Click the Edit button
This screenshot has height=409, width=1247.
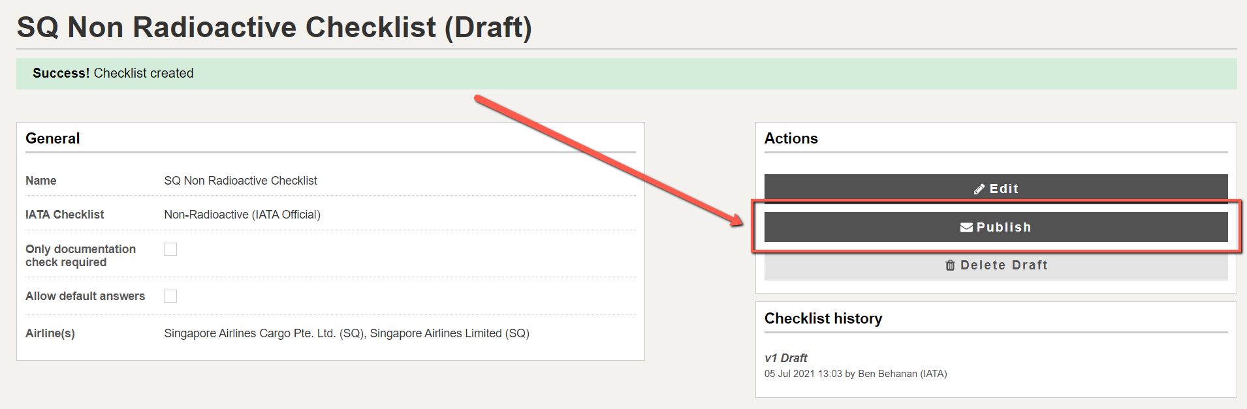(x=996, y=189)
